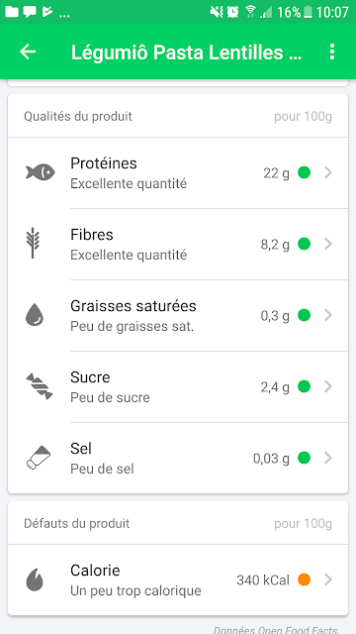The height and width of the screenshot is (634, 356).
Task: Tap the droplet icon for Graisses saturées
Action: coord(34,315)
